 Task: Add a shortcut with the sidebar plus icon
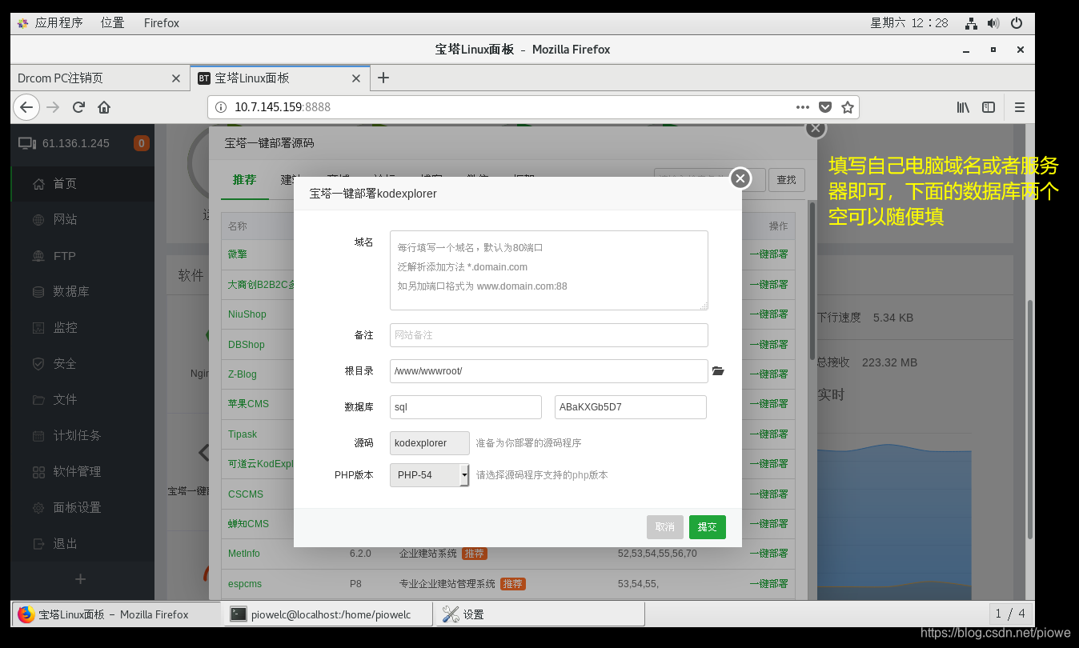tap(80, 579)
